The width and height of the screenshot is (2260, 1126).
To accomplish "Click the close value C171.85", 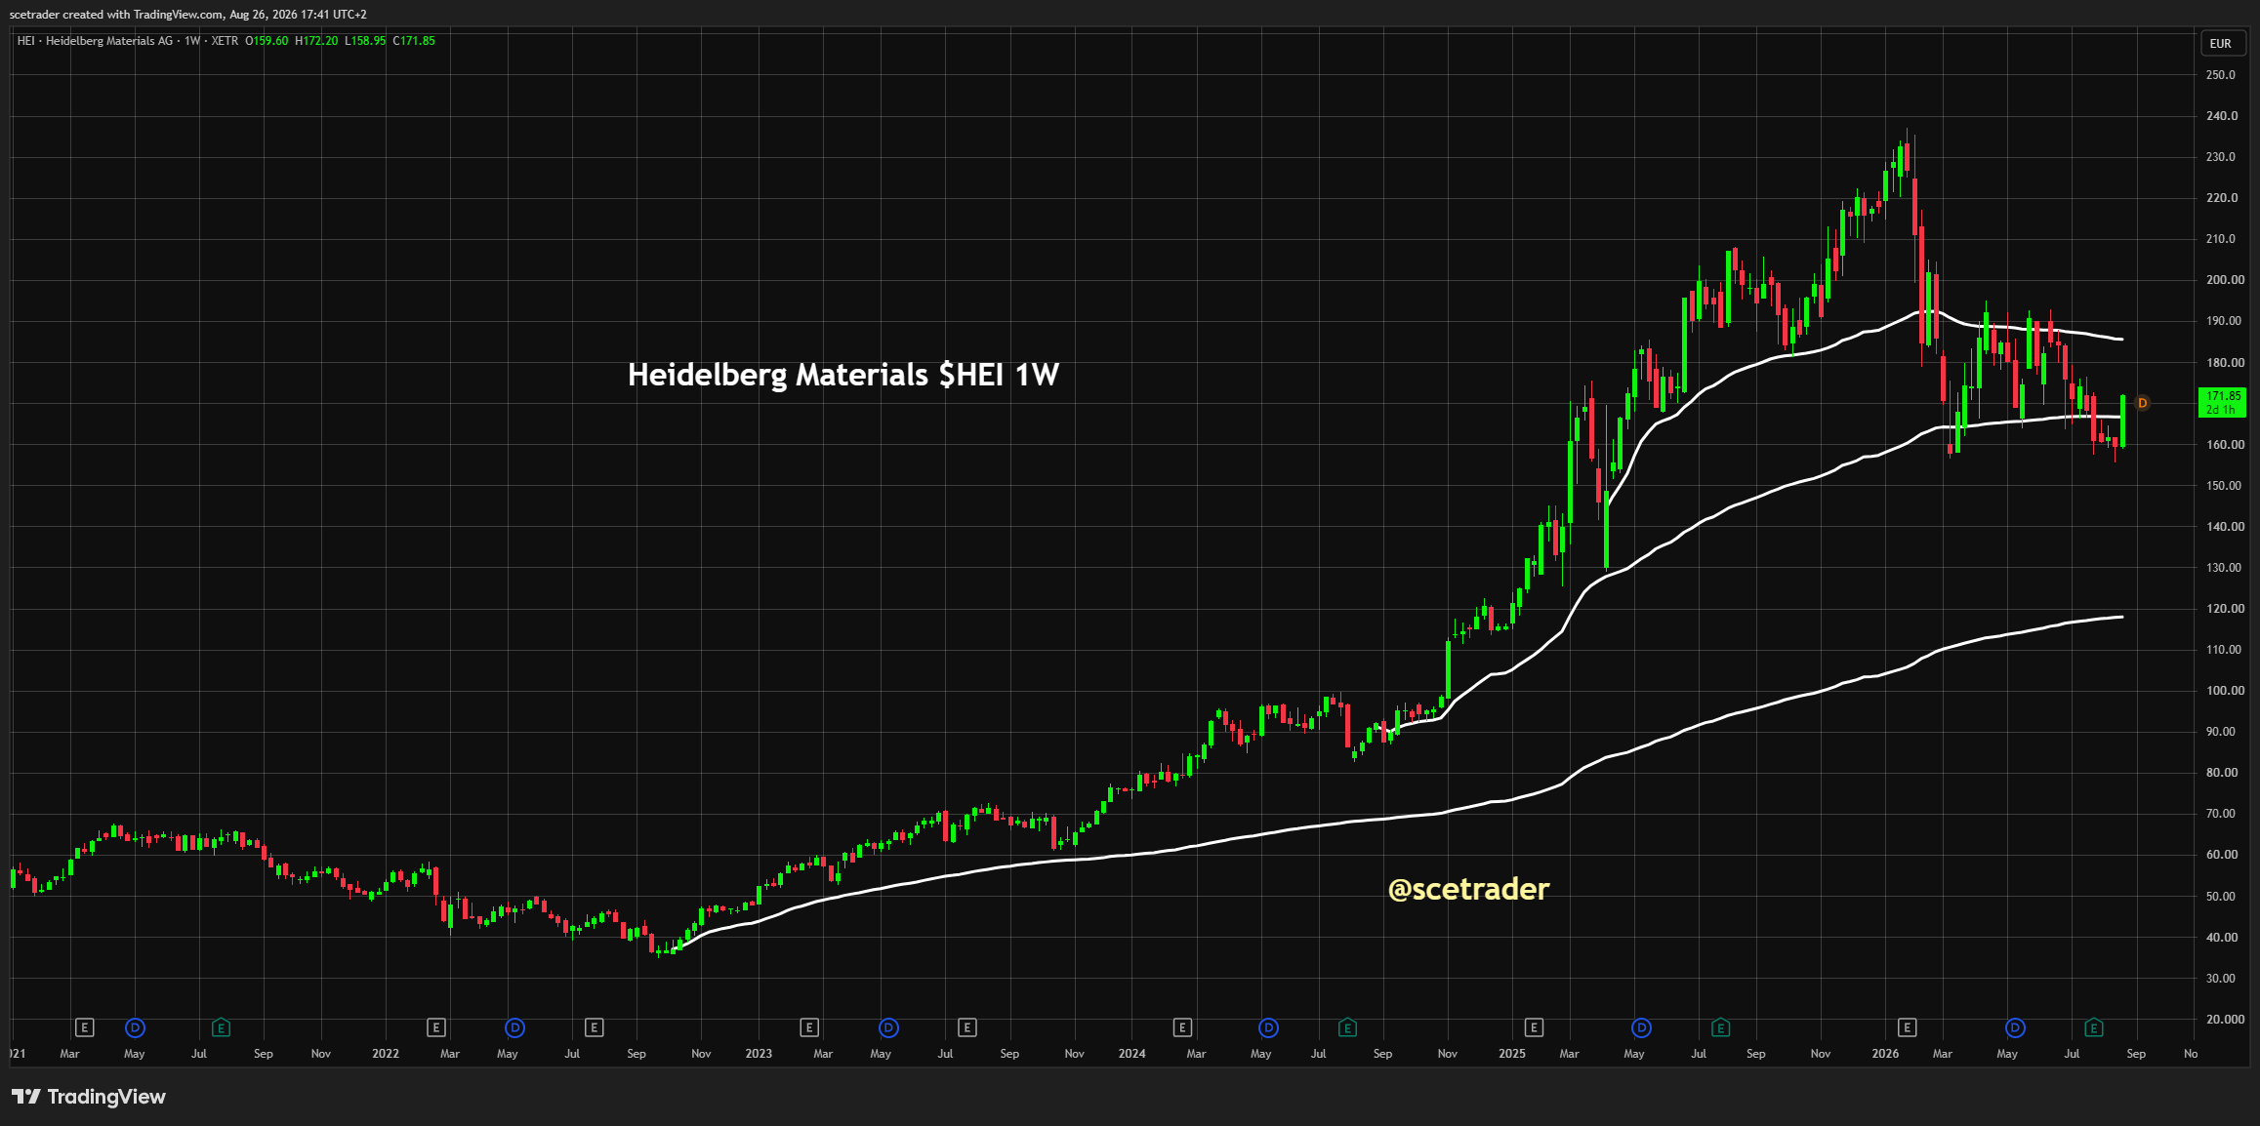I will (x=414, y=41).
